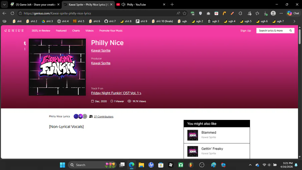Image resolution: width=302 pixels, height=170 pixels.
Task: Click the 19.7K Views eye icon
Action: (129, 101)
